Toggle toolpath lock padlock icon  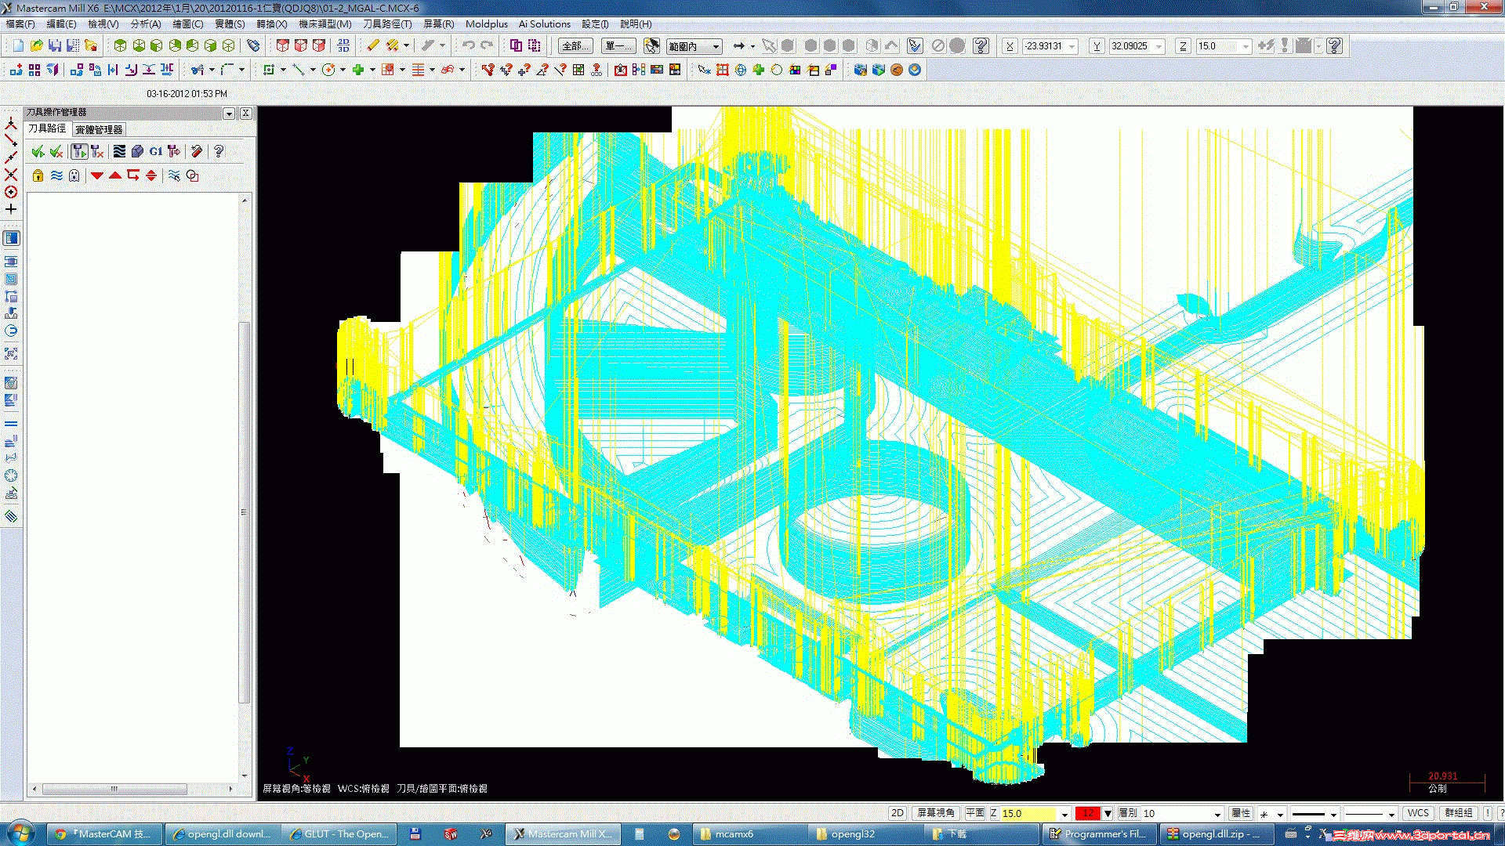tap(38, 175)
